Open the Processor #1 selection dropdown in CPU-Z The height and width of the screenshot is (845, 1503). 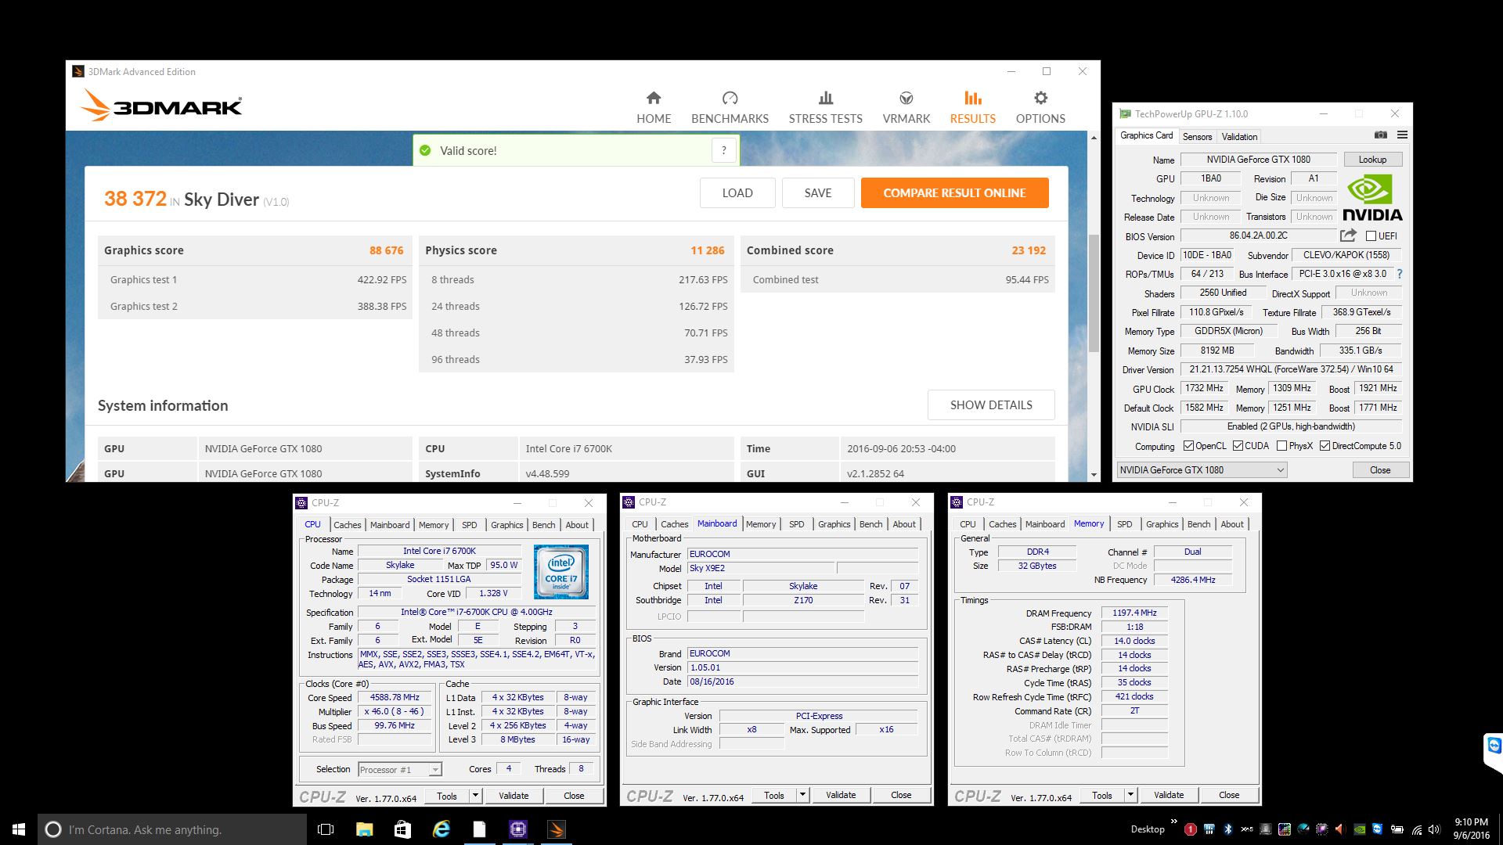click(x=400, y=770)
